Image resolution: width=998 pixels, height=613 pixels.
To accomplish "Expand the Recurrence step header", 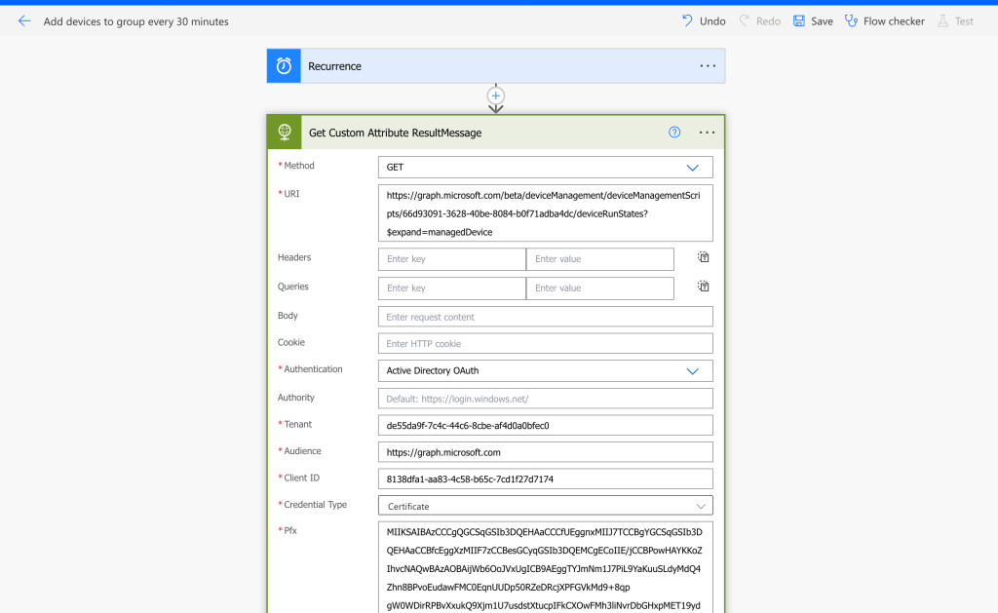I will point(487,66).
